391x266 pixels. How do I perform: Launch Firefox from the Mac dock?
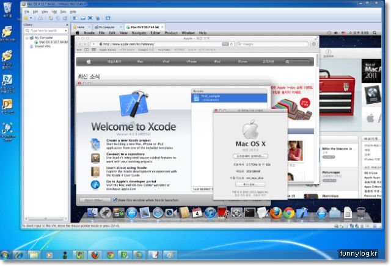pos(276,213)
